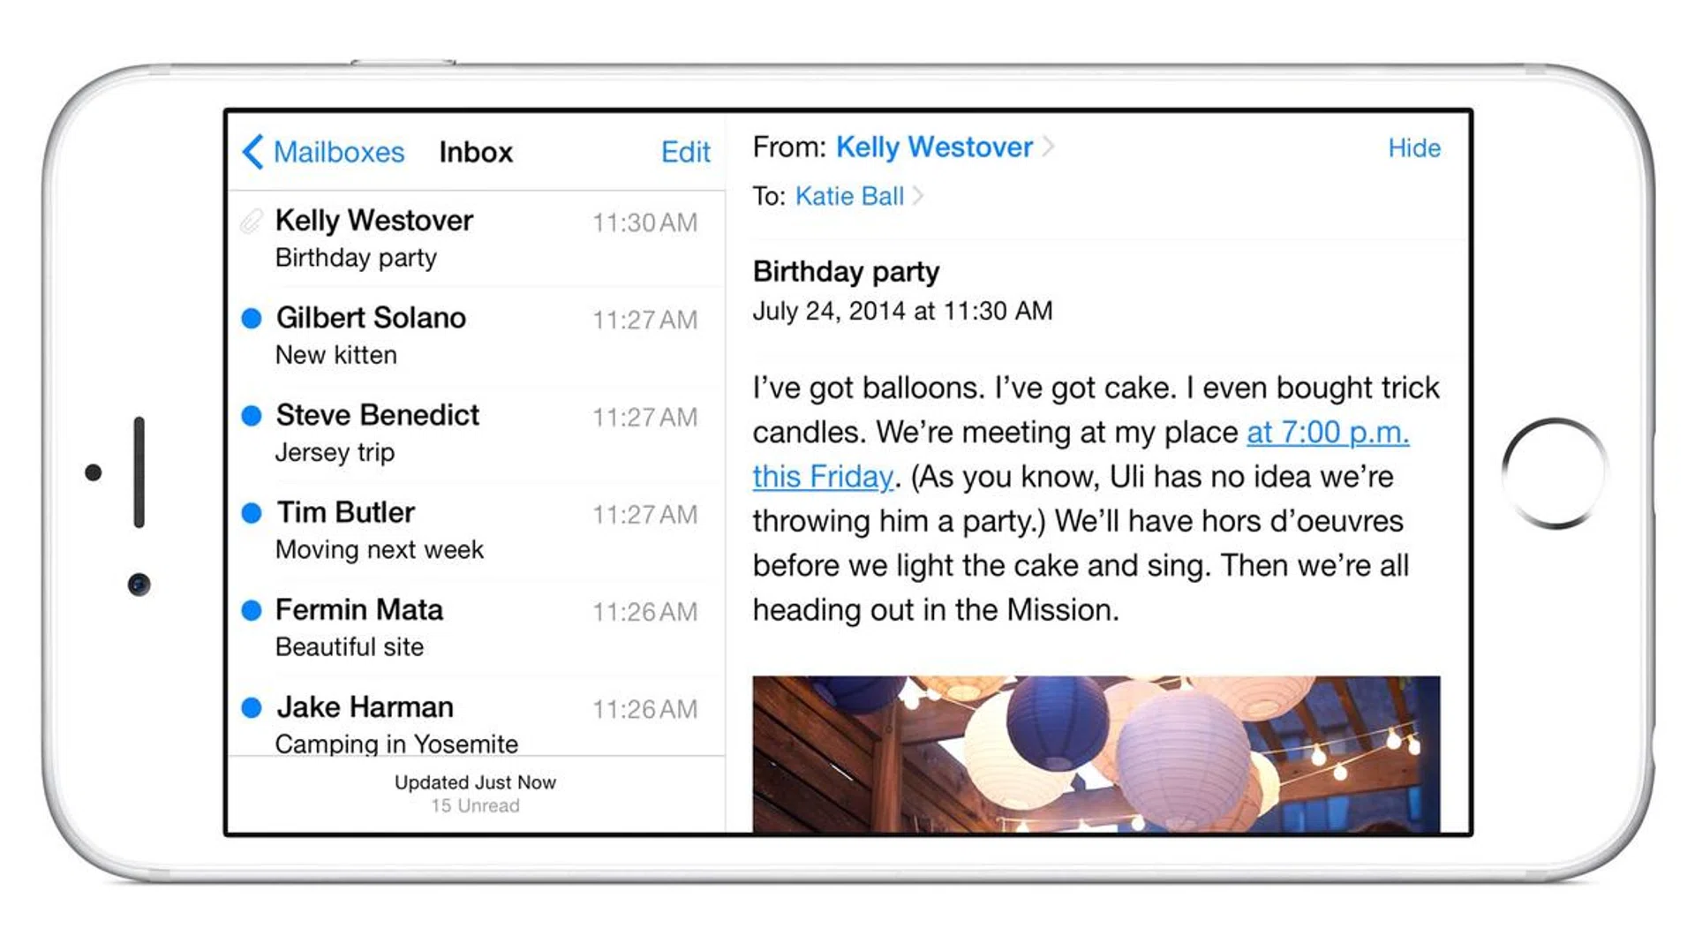The image size is (1695, 951).
Task: Expand the sender chevron after Kelly Westover
Action: tap(1048, 147)
